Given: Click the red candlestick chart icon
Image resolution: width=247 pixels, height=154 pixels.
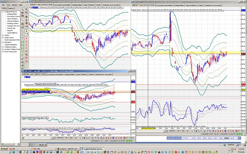Looking at the screenshot, I should click(26, 39).
